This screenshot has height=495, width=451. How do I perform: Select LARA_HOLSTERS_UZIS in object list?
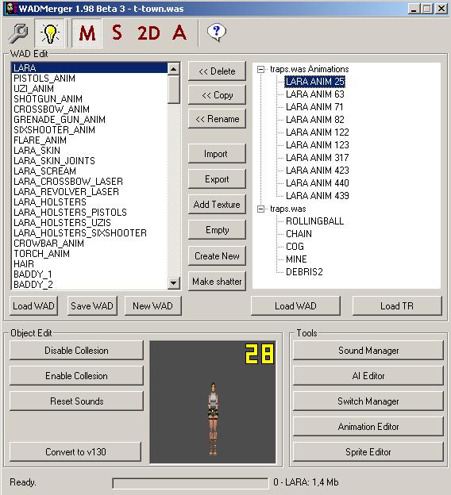tap(90, 223)
